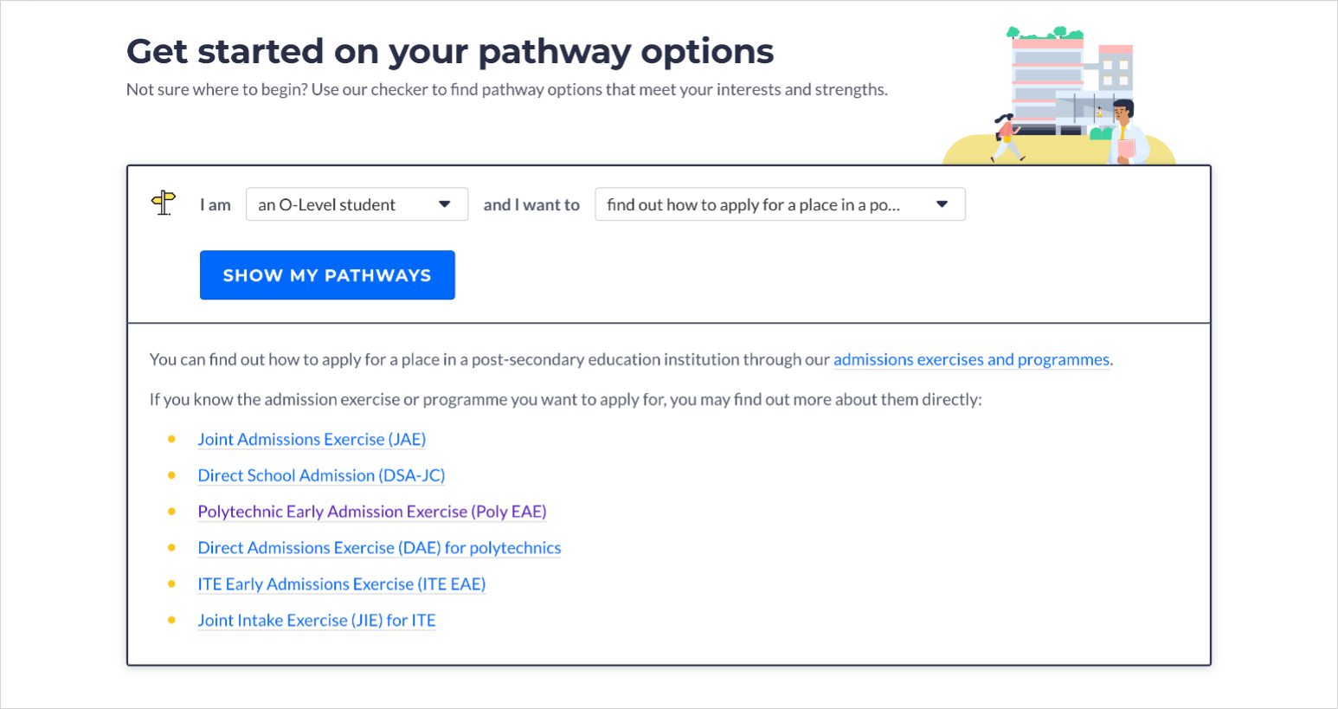Open Direct School Admission (DSA-JC) link
The width and height of the screenshot is (1338, 709).
coord(321,475)
